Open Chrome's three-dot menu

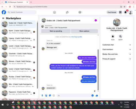click(134, 7)
